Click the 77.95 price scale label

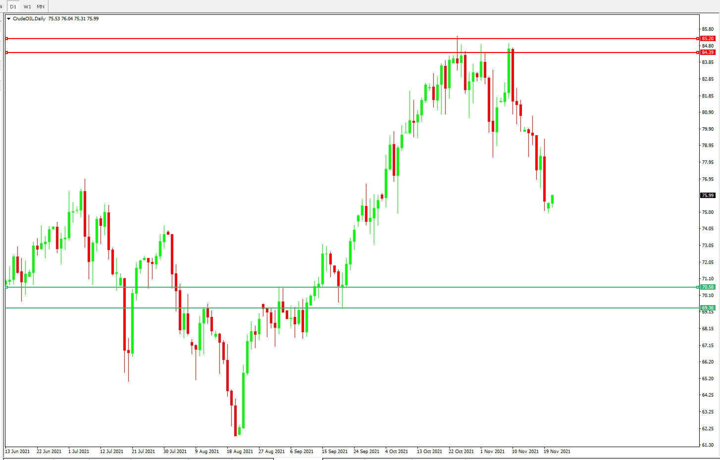708,162
